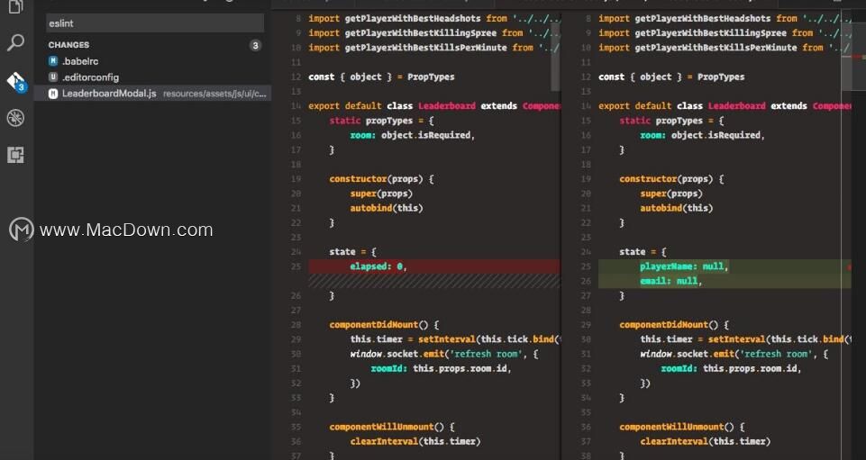Screen dimensions: 866x460
Task: Click 'super(props)' in the right editor
Action: 671,194
